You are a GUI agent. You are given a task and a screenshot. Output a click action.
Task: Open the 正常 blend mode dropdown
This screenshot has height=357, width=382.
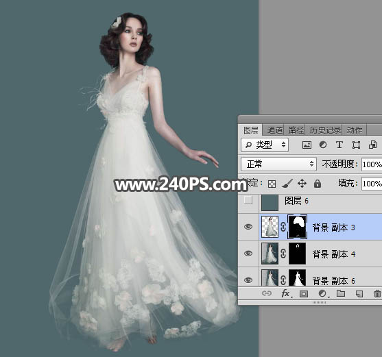[278, 164]
